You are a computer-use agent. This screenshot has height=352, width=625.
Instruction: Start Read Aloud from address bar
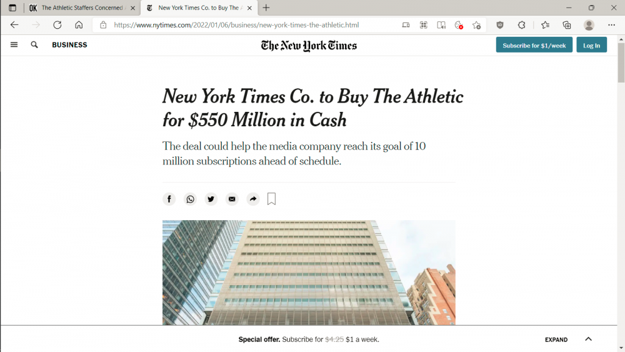[x=441, y=25]
